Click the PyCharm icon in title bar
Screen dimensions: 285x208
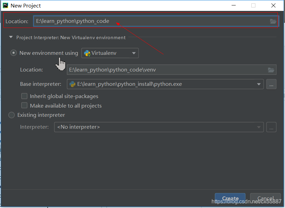pos(5,5)
